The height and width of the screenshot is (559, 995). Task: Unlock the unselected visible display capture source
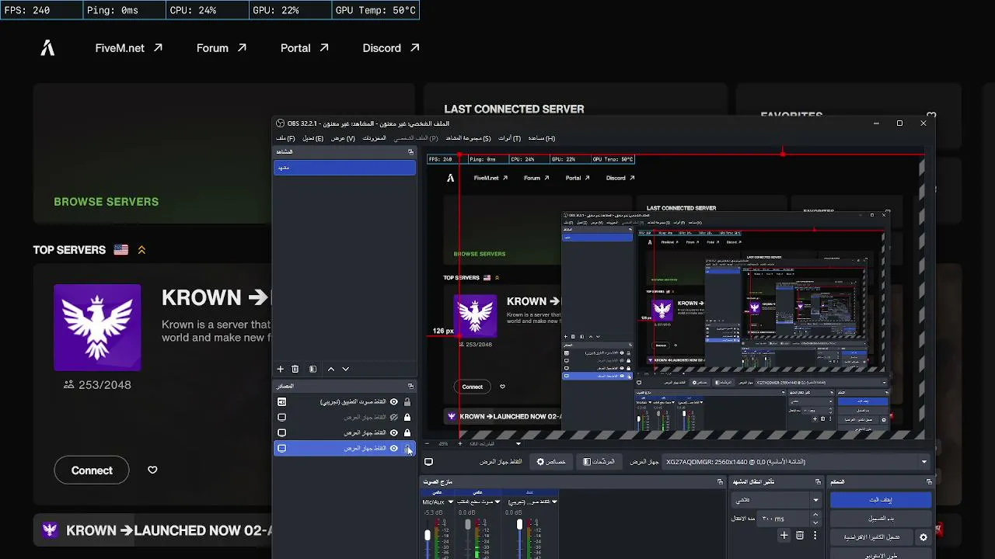(x=407, y=433)
